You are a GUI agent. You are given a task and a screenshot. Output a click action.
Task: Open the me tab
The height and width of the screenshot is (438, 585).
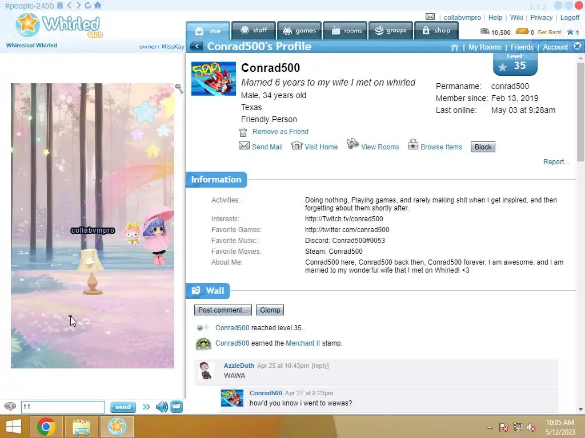tap(208, 31)
